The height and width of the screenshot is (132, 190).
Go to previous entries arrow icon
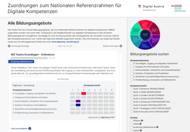(9, 46)
